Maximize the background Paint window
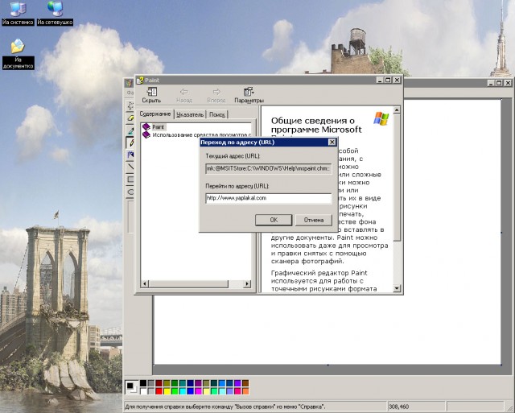Screen dimensions: 515x413 (x=499, y=83)
